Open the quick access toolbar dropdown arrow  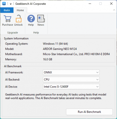(11, 4)
